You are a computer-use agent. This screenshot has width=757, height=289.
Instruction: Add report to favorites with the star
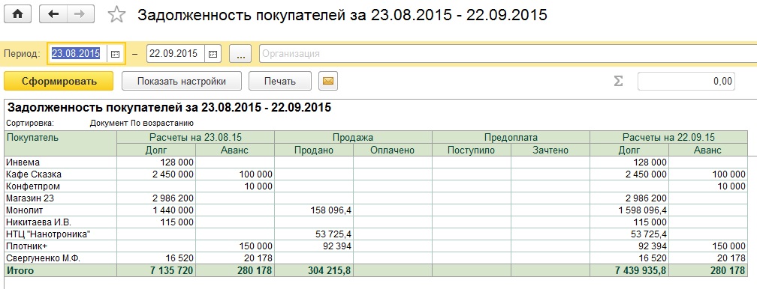pyautogui.click(x=116, y=14)
